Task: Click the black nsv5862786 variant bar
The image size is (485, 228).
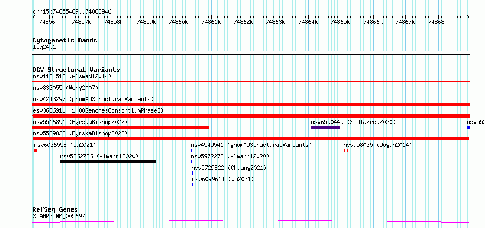Action: [x=108, y=162]
